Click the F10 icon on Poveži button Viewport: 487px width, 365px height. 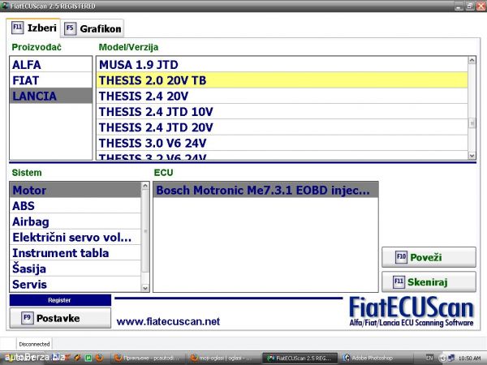[x=401, y=257]
